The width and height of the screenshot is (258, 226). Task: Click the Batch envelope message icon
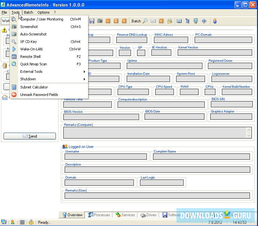pyautogui.click(x=153, y=21)
